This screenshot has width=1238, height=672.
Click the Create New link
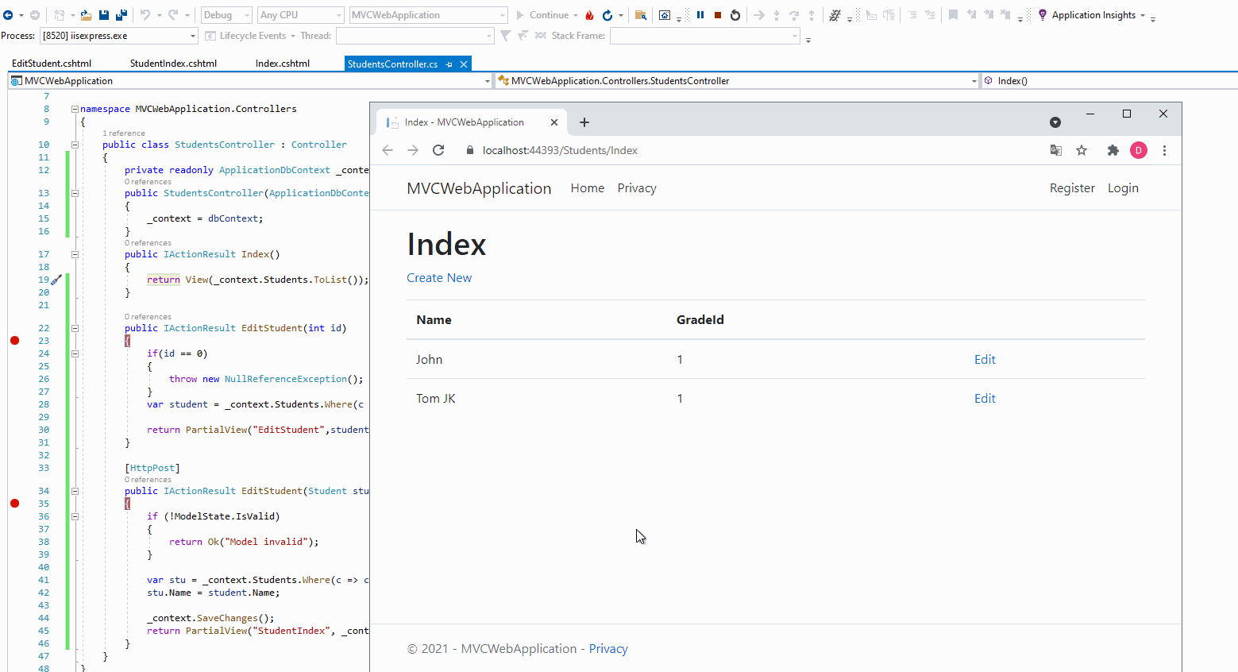click(439, 277)
